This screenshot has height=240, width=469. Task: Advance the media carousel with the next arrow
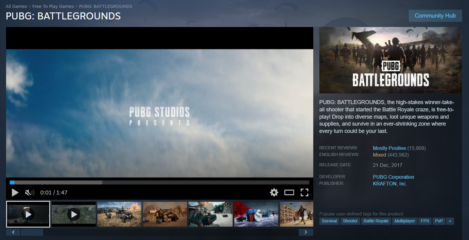(306, 232)
